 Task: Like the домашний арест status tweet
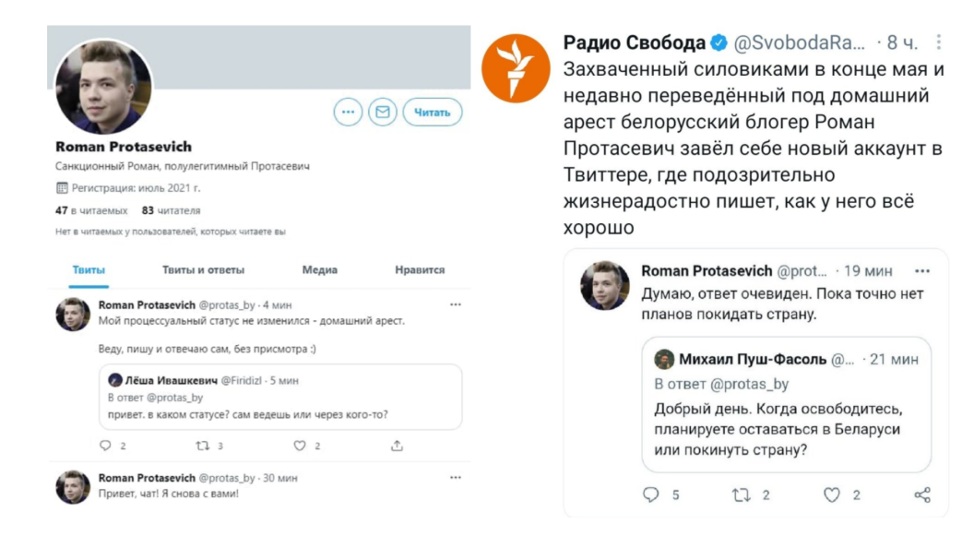click(x=300, y=446)
